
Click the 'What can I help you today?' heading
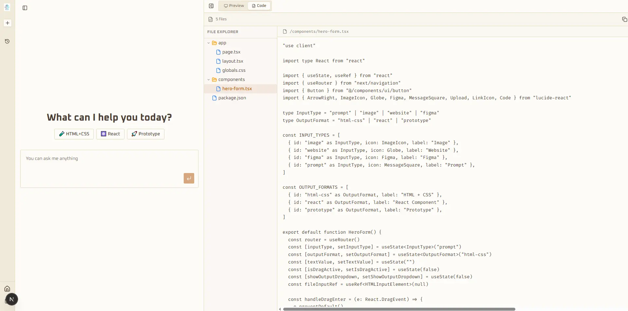tap(109, 117)
